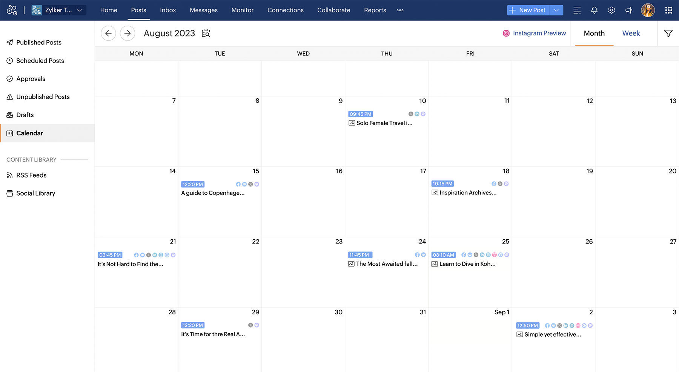Image resolution: width=679 pixels, height=372 pixels.
Task: Open the Simple yet effective... post
Action: tap(553, 334)
